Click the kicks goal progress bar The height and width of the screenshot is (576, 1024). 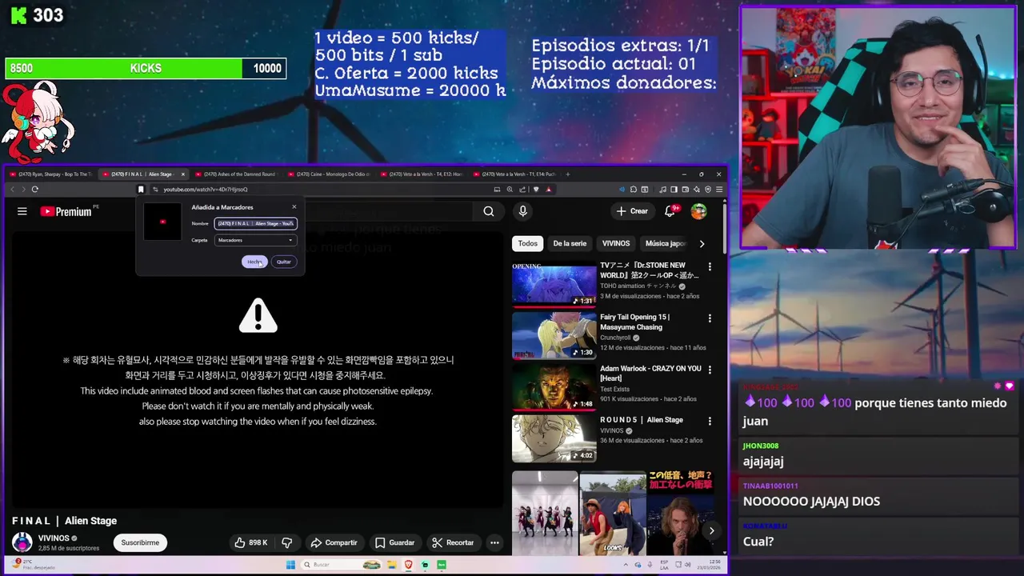(146, 69)
